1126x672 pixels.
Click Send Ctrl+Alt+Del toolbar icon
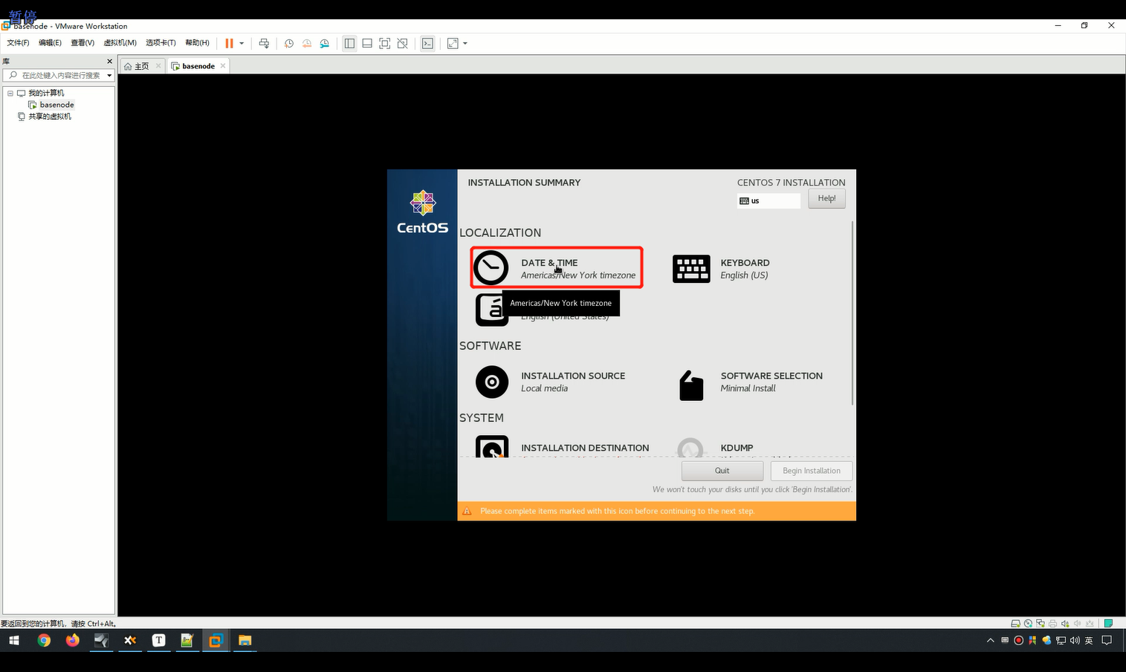[264, 44]
